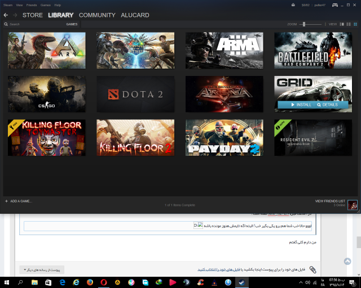Open VIEW FRIENDS LIST
This screenshot has width=361, height=288.
(330, 201)
